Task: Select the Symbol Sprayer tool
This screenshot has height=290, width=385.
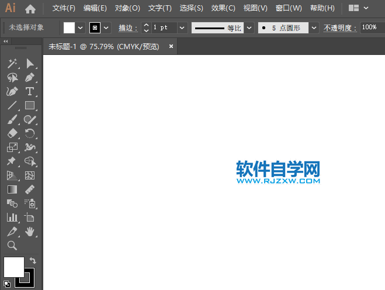Action: click(30, 203)
